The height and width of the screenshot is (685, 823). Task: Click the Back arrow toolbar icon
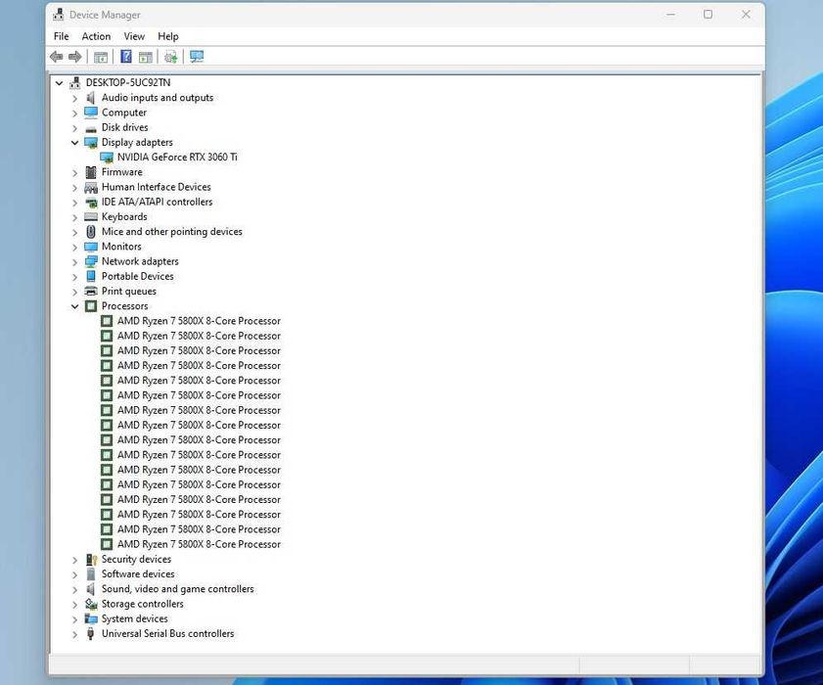point(56,57)
